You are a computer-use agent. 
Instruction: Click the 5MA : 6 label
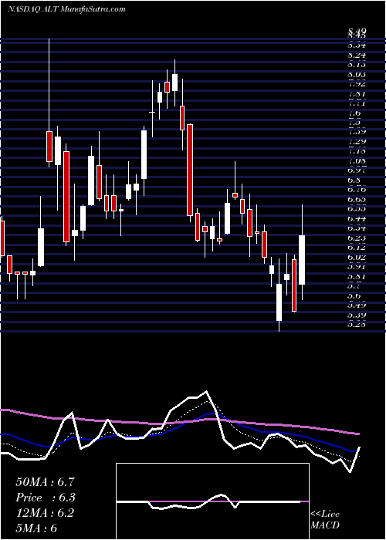click(x=36, y=528)
